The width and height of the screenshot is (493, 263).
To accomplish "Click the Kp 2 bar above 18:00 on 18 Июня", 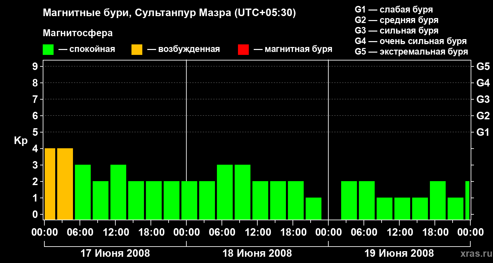I will pos(296,200).
